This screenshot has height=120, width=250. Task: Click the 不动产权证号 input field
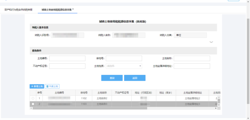67,66
